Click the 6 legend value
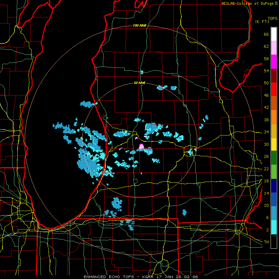Screen dimensions: 279x279 [267, 218]
